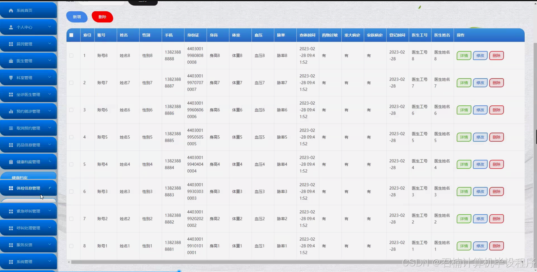Click the grid icon beside 系统管理
Image resolution: width=537 pixels, height=272 pixels.
[11, 262]
